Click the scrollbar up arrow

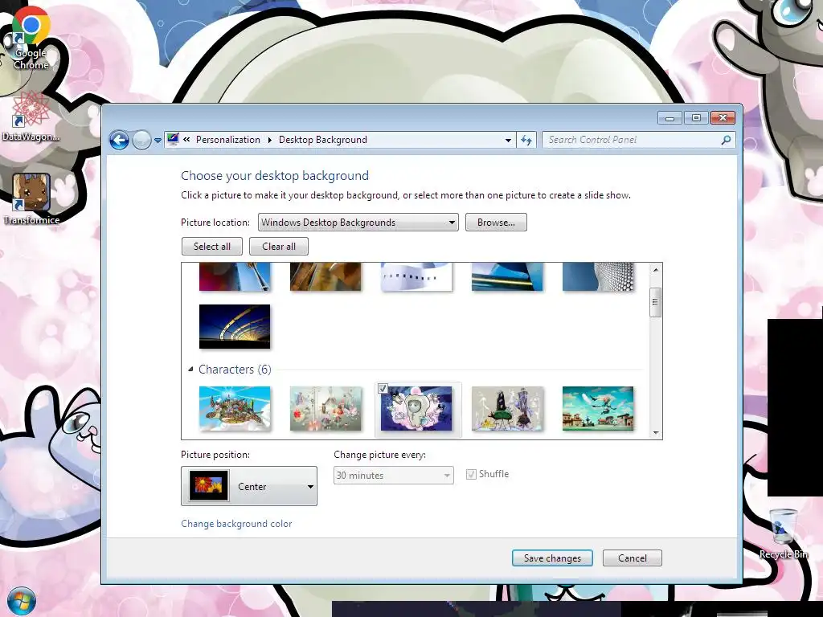point(655,270)
